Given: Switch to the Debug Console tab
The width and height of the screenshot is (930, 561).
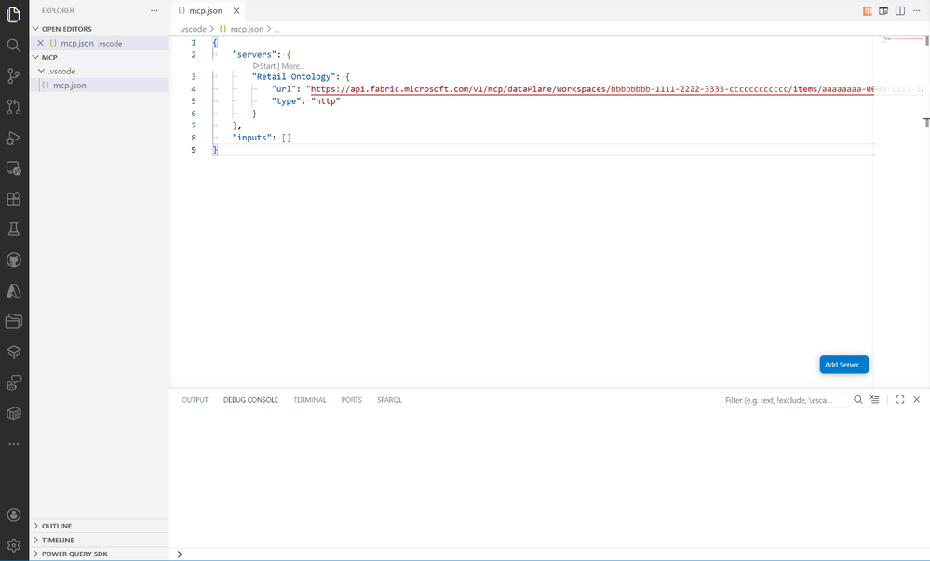Looking at the screenshot, I should point(250,400).
